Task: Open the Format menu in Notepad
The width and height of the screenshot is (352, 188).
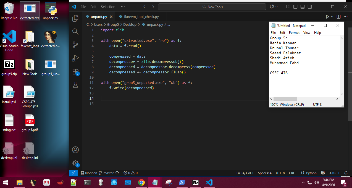Action: coord(294,32)
